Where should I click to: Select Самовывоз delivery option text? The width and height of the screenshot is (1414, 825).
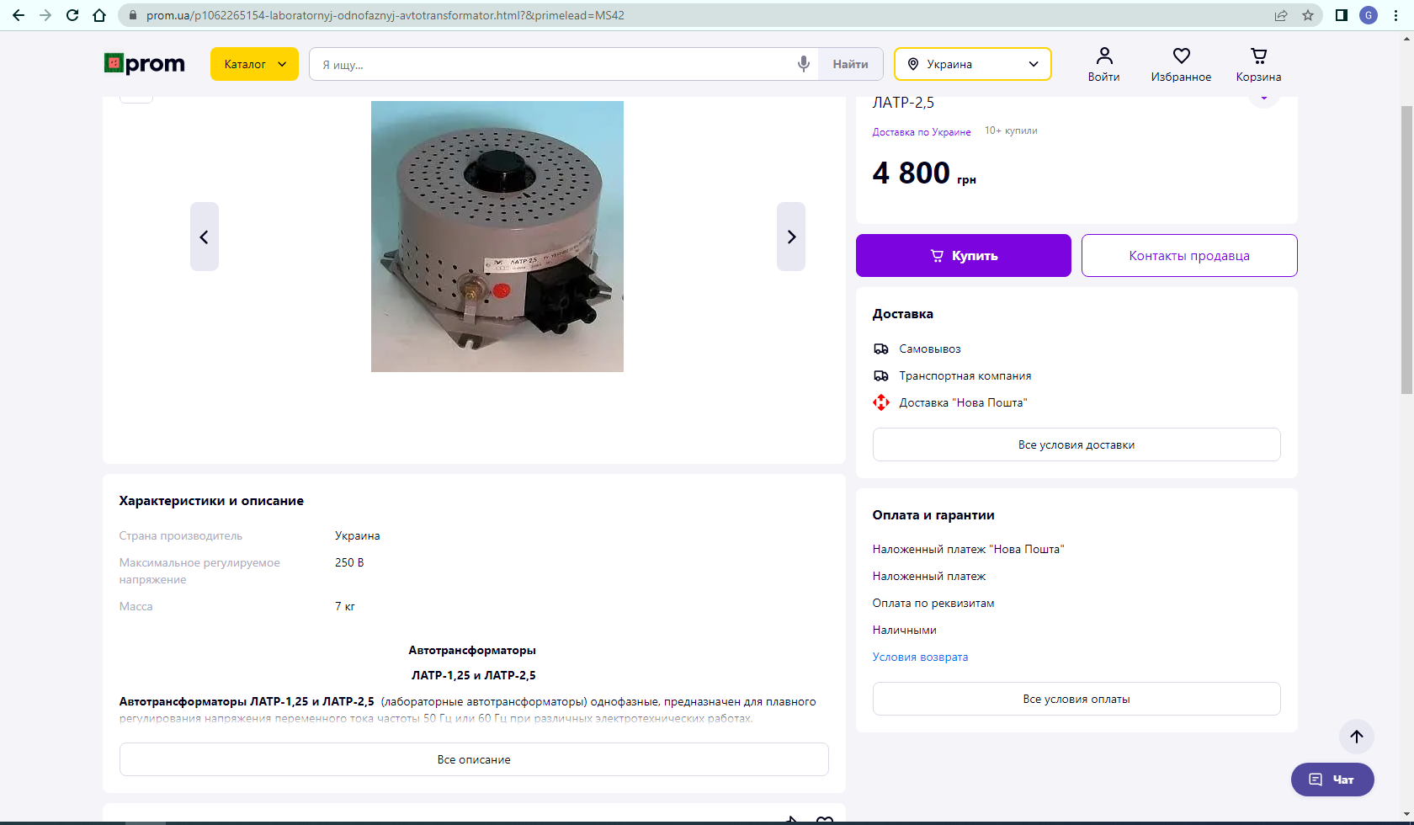click(x=930, y=349)
